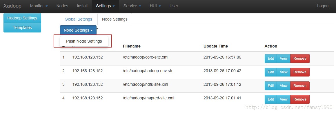The height and width of the screenshot is (113, 336).
Task: Select the Node Settings tab
Action: tap(115, 19)
